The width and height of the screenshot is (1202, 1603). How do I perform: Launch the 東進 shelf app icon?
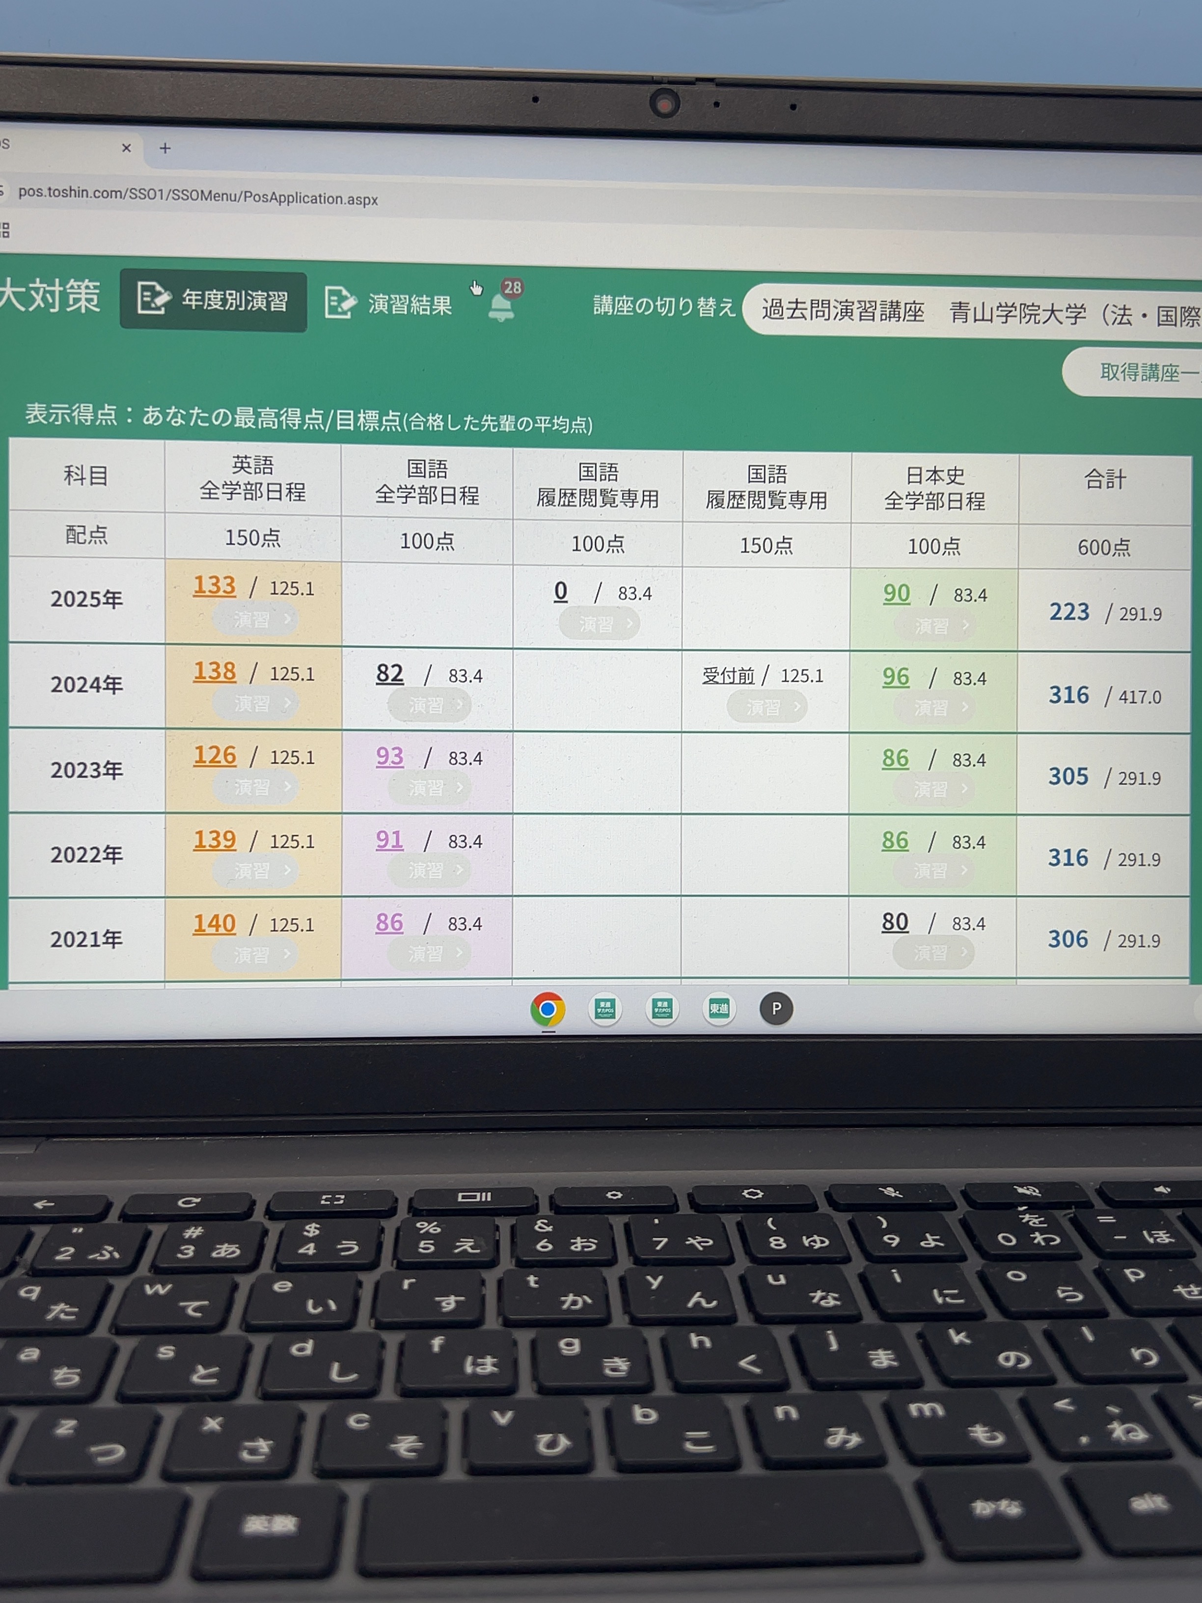tap(719, 1008)
